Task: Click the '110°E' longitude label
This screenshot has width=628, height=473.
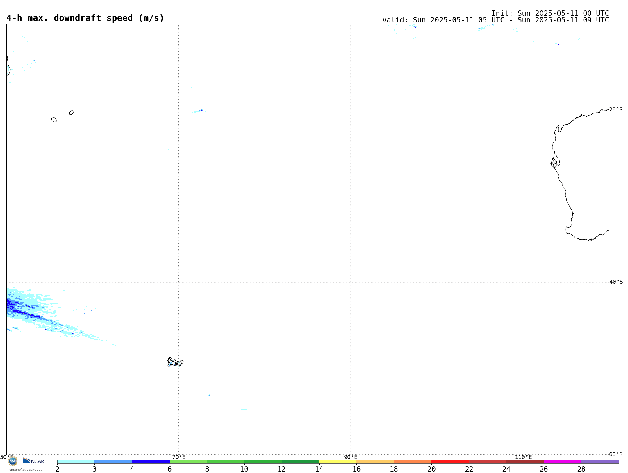Action: coord(523,457)
